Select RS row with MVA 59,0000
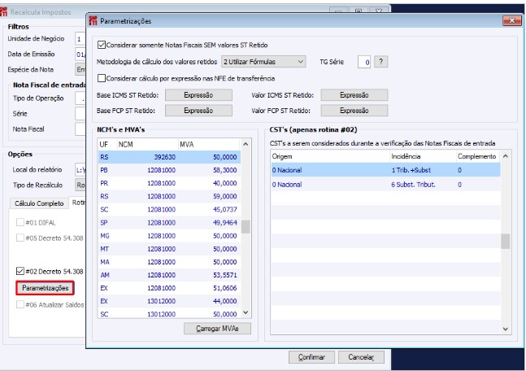 [x=169, y=196]
